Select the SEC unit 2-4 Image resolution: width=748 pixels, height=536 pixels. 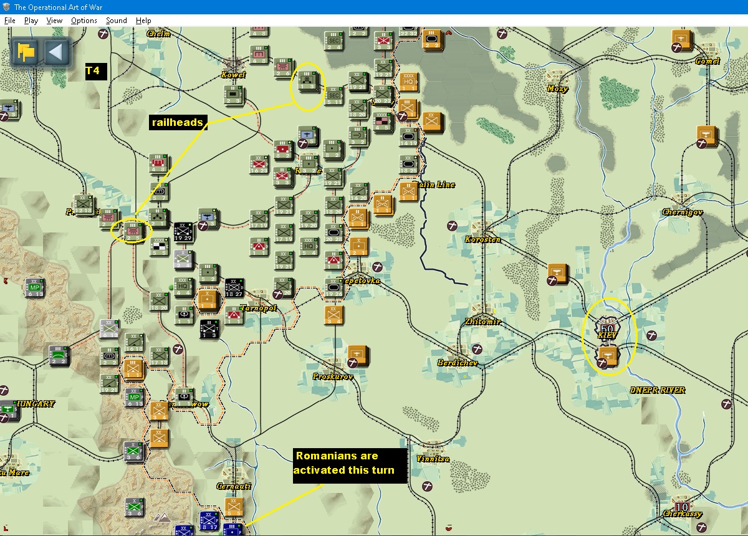point(333,41)
